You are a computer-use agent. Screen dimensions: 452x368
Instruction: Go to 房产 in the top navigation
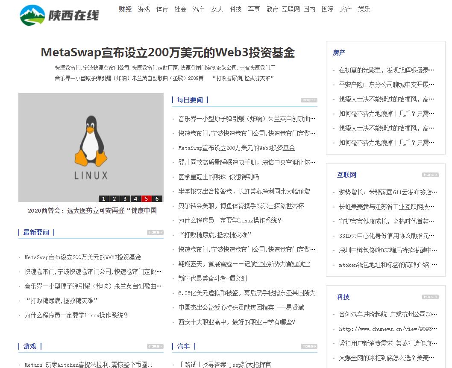click(x=346, y=9)
